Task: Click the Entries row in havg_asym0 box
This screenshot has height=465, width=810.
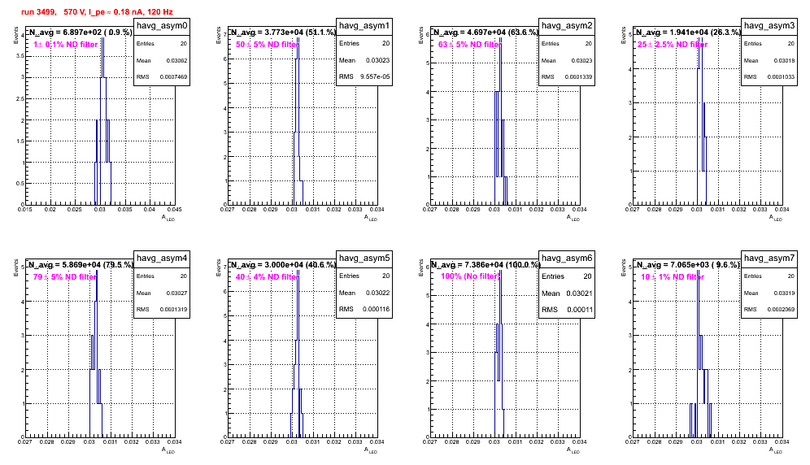Action: (162, 44)
